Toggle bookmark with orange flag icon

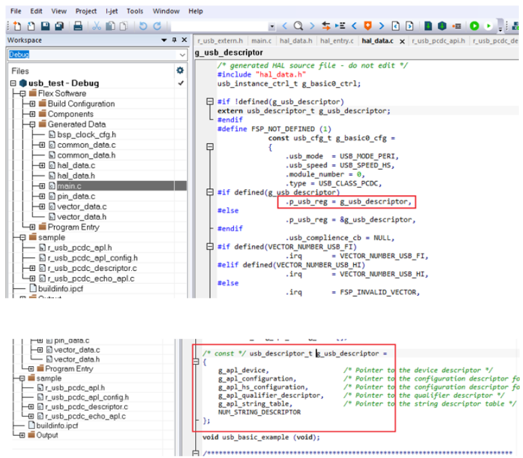[x=368, y=26]
